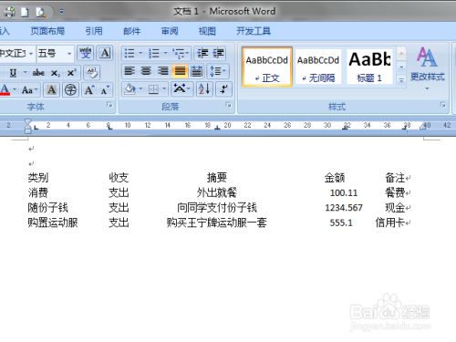Click the Asian layout icon
This screenshot has height=342, width=456.
click(x=181, y=89)
